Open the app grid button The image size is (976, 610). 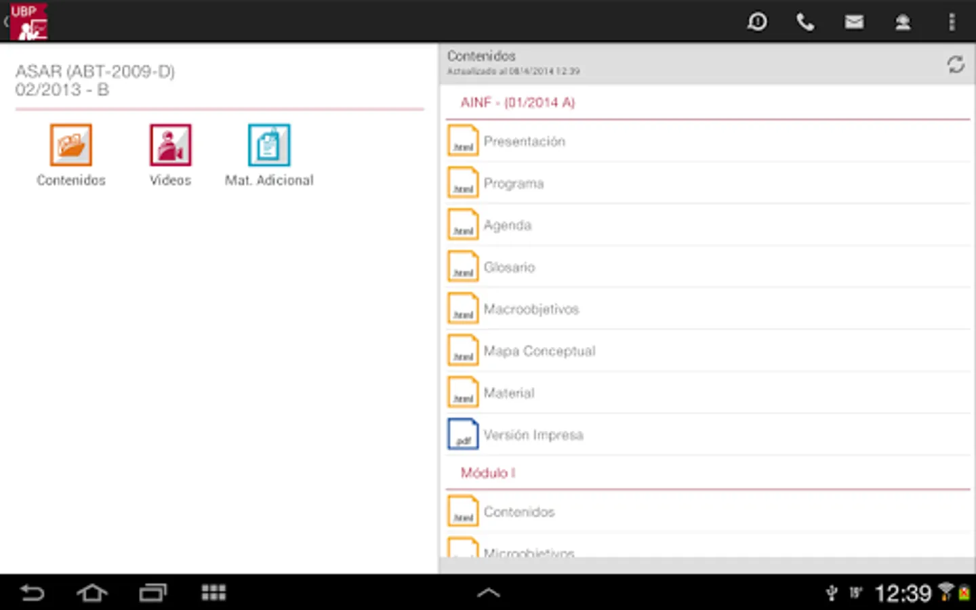coord(213,593)
